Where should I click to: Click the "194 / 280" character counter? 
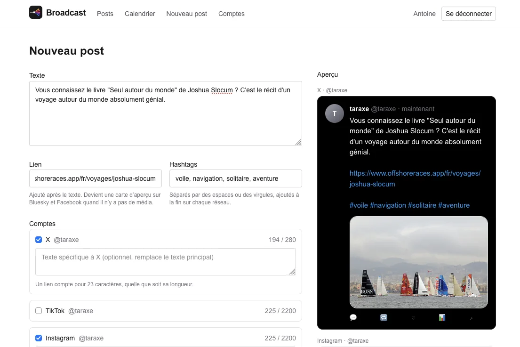(282, 240)
